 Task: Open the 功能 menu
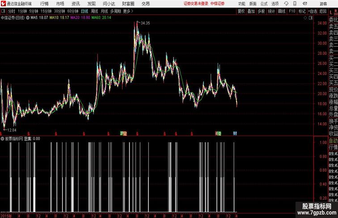pyautogui.click(x=241, y=4)
